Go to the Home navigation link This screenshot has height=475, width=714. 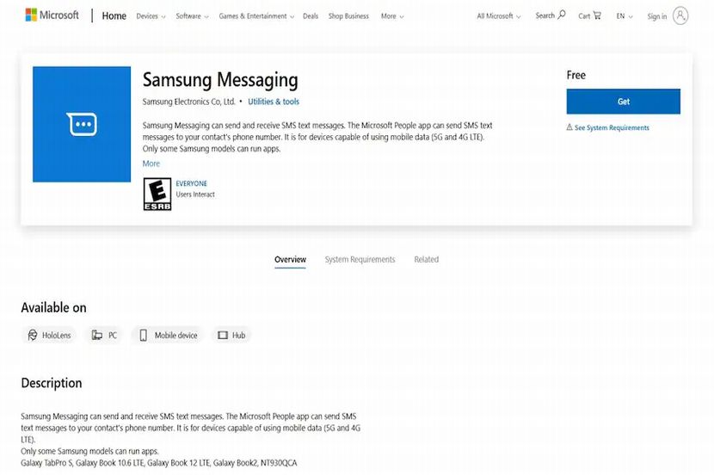click(114, 16)
